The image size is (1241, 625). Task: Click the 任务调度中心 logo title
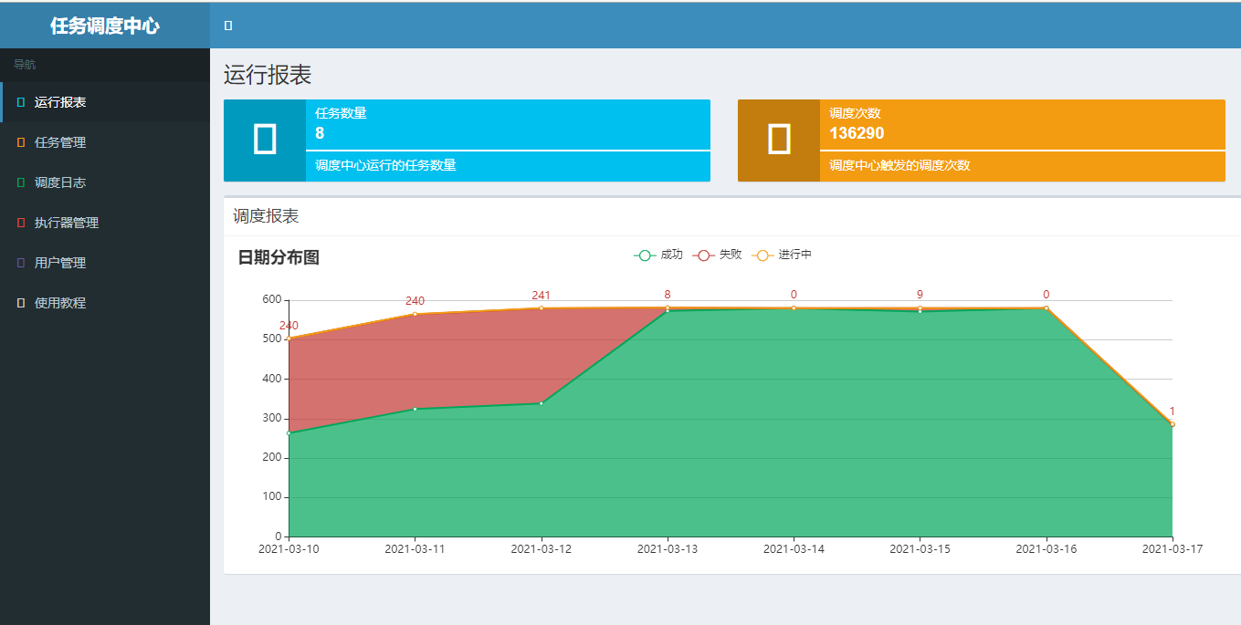105,26
